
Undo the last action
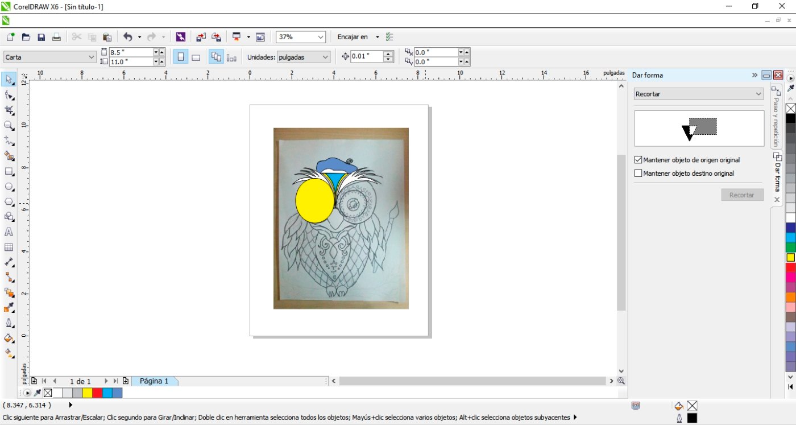127,37
